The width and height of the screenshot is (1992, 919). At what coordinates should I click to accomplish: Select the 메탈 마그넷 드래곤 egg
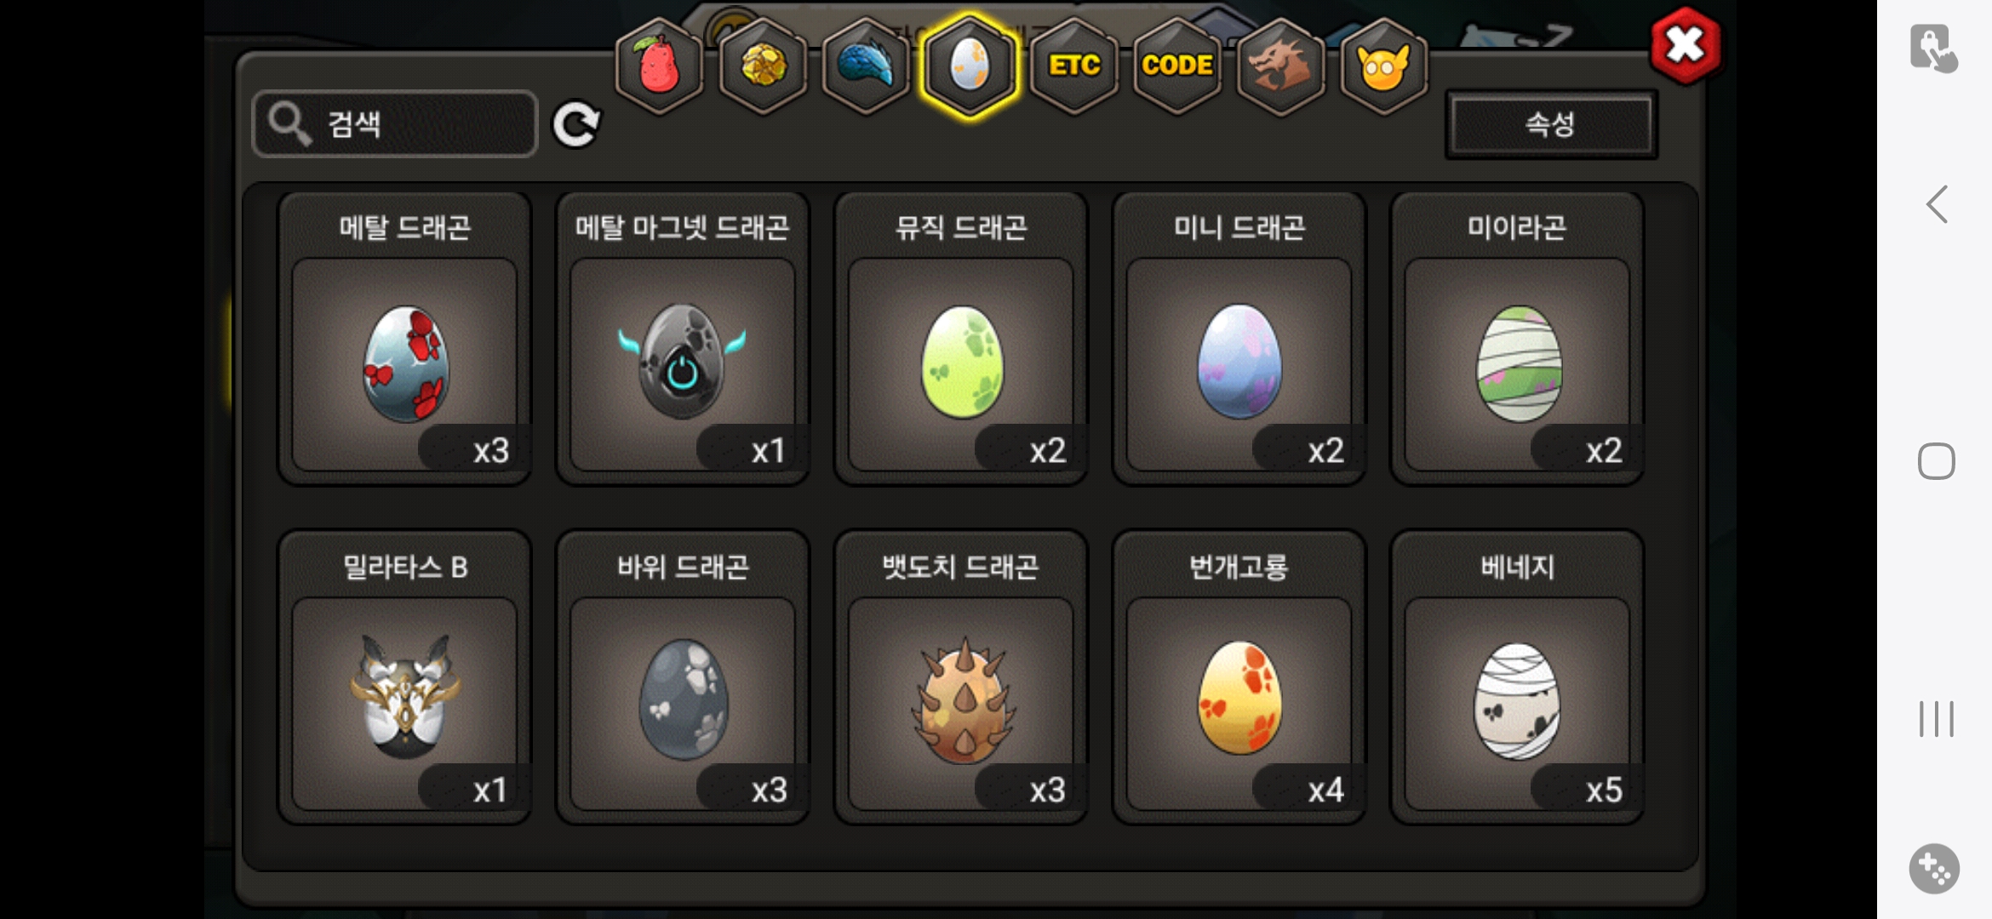pyautogui.click(x=683, y=339)
